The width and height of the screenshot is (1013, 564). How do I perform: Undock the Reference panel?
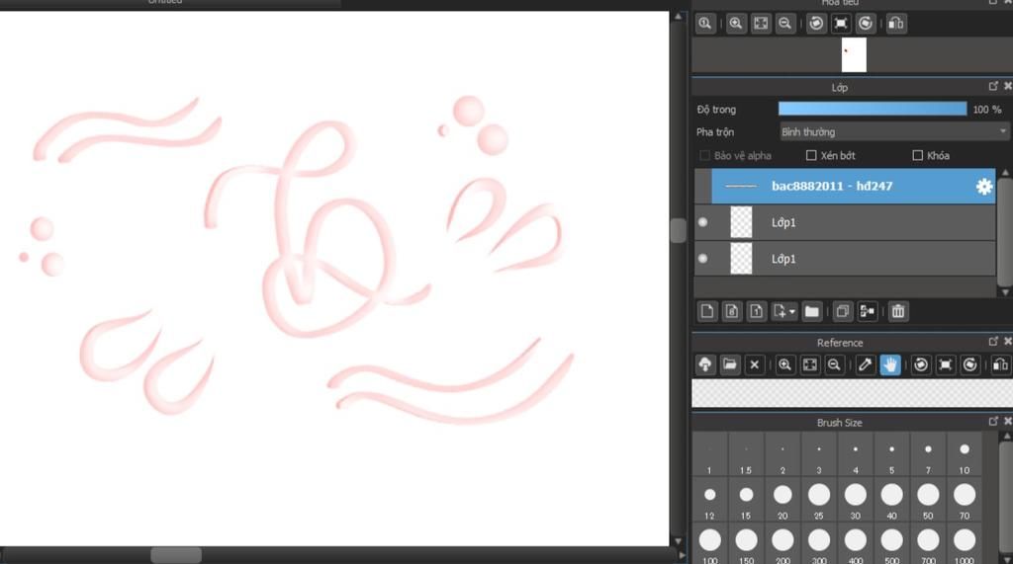point(993,342)
